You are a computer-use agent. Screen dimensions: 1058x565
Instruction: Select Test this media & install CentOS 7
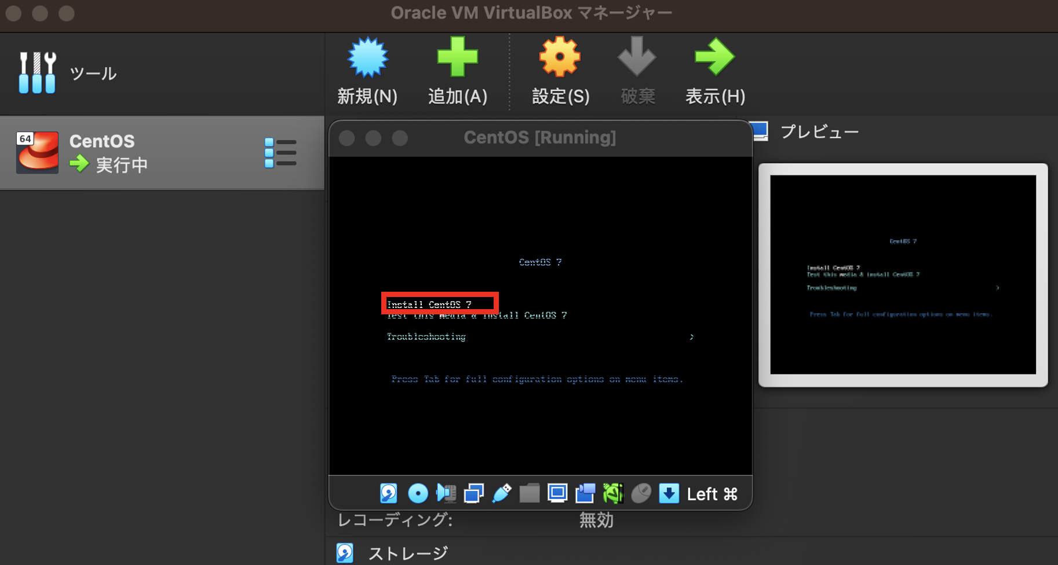(x=477, y=315)
